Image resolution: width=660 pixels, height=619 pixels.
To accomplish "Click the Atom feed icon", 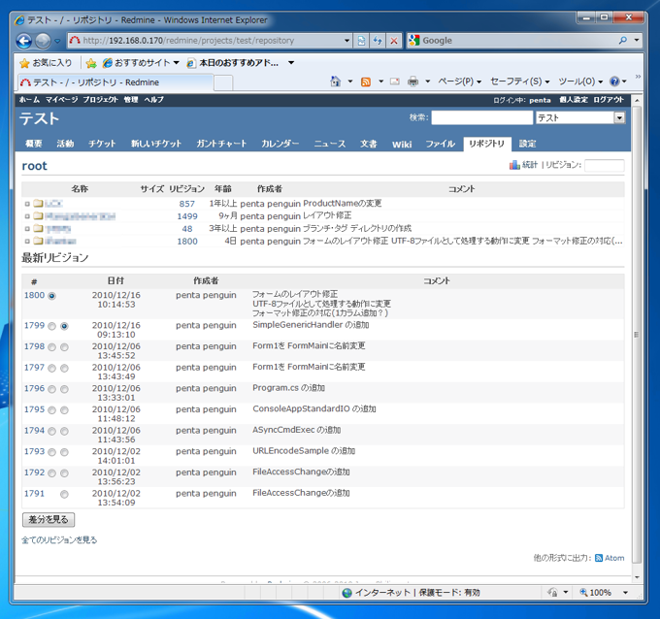I will click(x=599, y=558).
